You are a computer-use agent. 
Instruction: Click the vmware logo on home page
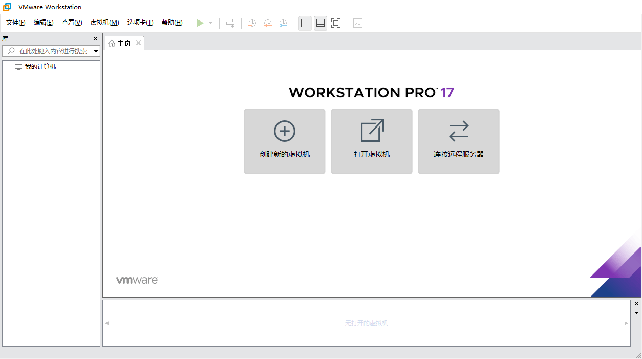coord(137,280)
